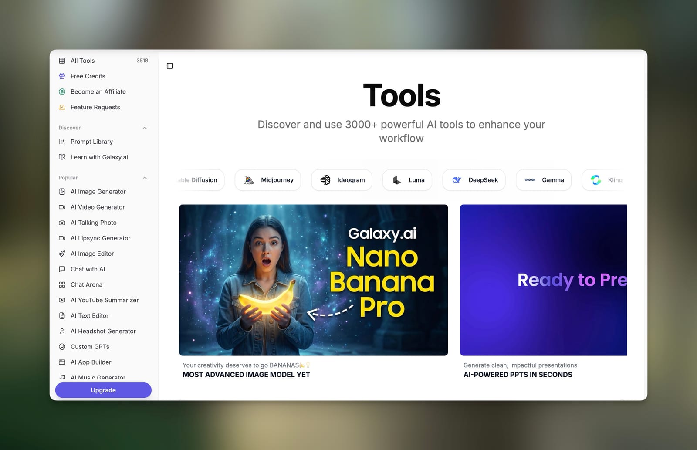Select the AI Image Generator sidebar icon
Screen dimensions: 697x450
click(63, 192)
